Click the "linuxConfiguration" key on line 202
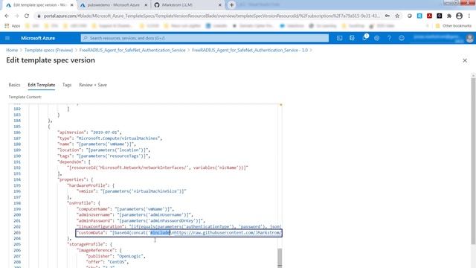This screenshot has height=268, width=476. coord(100,226)
